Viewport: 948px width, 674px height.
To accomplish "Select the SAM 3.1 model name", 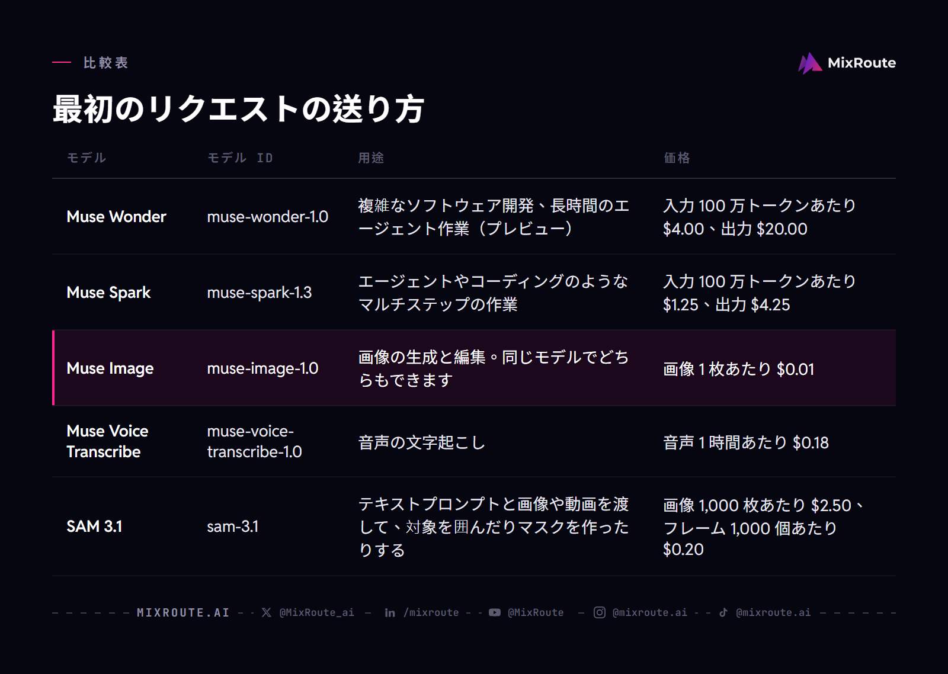I will click(x=94, y=527).
